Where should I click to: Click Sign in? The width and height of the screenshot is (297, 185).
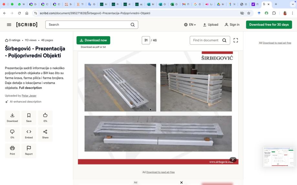[232, 25]
